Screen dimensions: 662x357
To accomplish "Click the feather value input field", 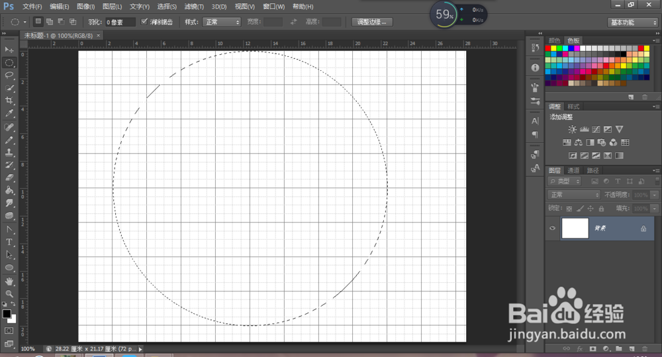I will 120,22.
